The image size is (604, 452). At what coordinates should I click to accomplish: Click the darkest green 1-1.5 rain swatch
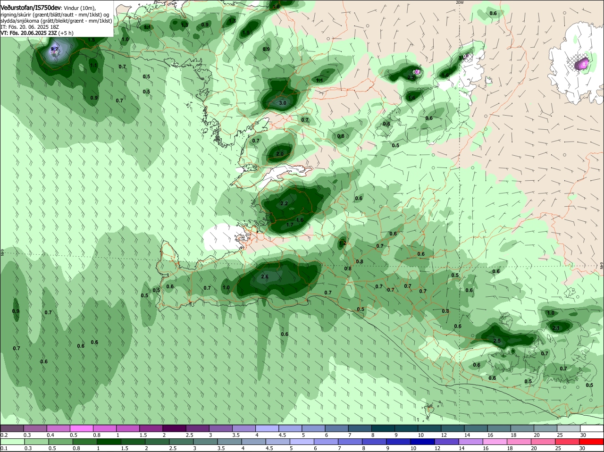(108, 442)
